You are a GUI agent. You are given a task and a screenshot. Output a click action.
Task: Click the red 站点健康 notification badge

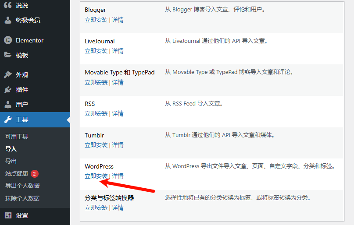tap(35, 173)
